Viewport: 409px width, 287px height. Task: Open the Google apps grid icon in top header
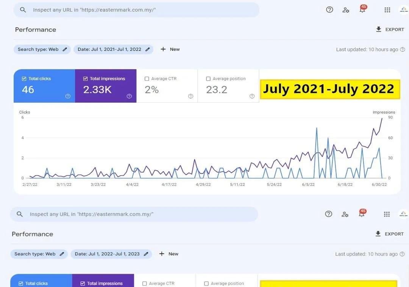(x=387, y=10)
